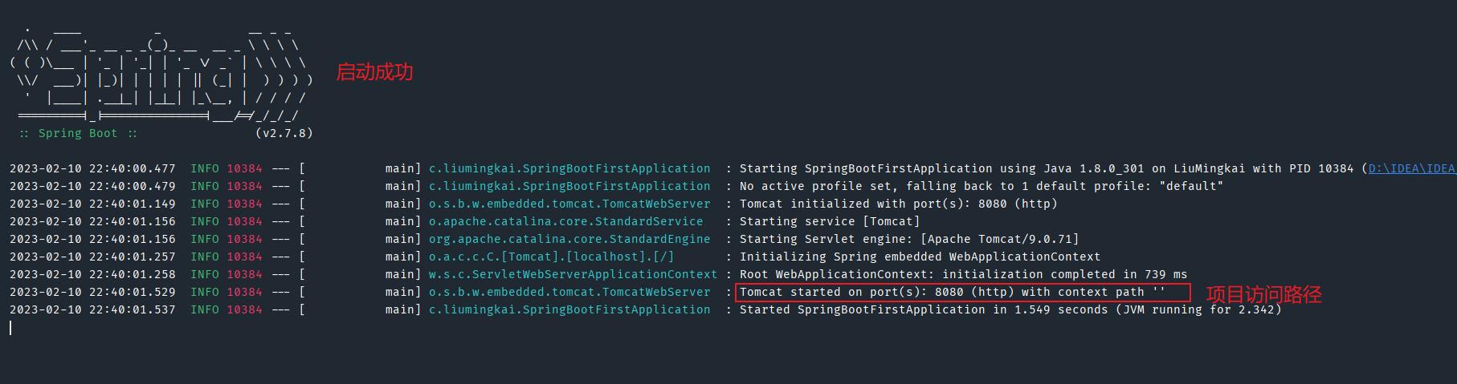The image size is (1457, 384).
Task: Select the org.apache.catalina.core.StandardEngine logger name
Action: click(569, 239)
